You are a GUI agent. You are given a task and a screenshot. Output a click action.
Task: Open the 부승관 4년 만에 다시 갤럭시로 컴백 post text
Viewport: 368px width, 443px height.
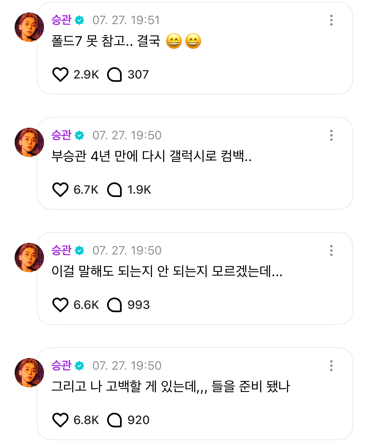point(151,156)
